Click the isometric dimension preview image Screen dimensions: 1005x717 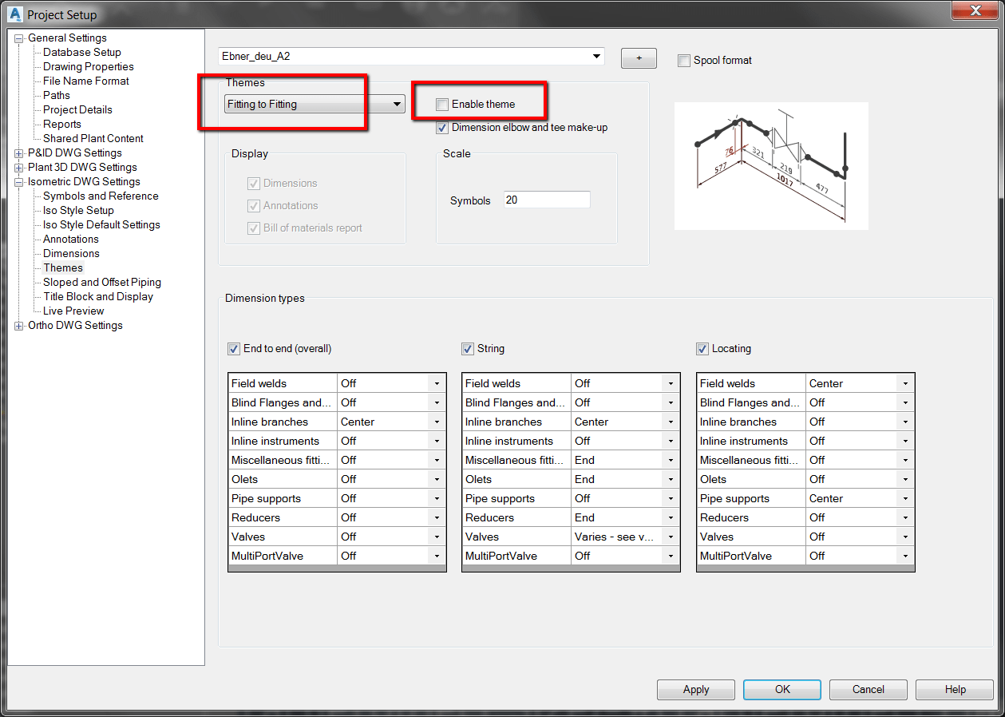771,166
